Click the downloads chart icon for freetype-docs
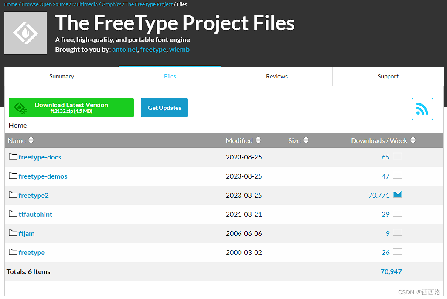The width and height of the screenshot is (447, 299). click(x=397, y=156)
